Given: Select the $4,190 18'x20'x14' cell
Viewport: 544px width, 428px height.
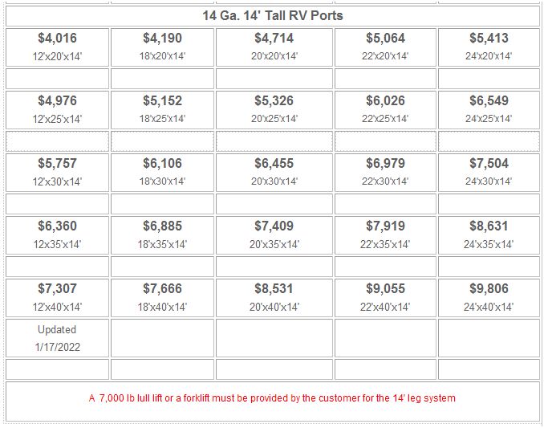Looking at the screenshot, I should pos(162,47).
